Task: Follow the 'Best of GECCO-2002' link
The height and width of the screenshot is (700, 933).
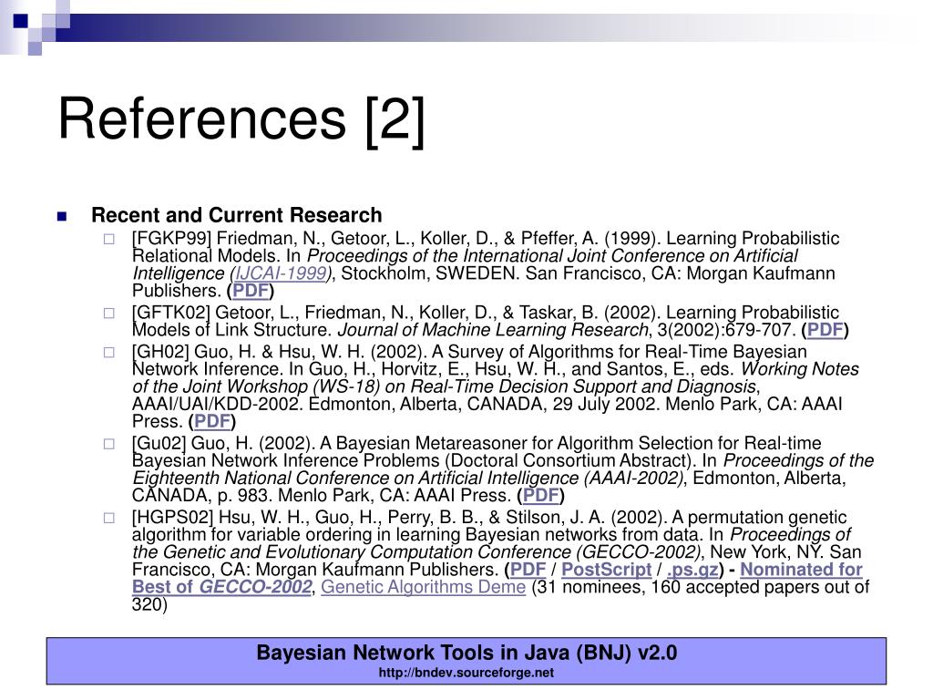Action: [222, 587]
